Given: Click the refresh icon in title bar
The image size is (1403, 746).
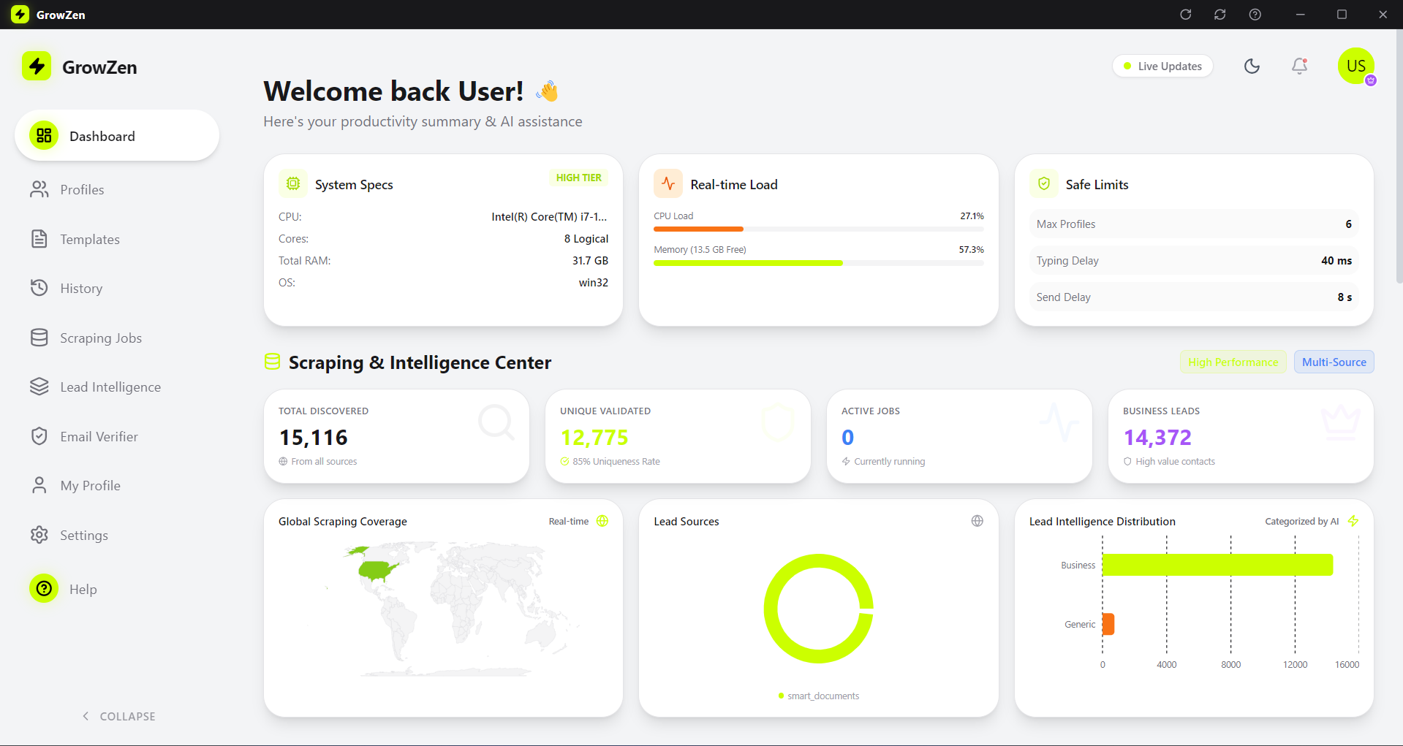Looking at the screenshot, I should pos(1185,14).
